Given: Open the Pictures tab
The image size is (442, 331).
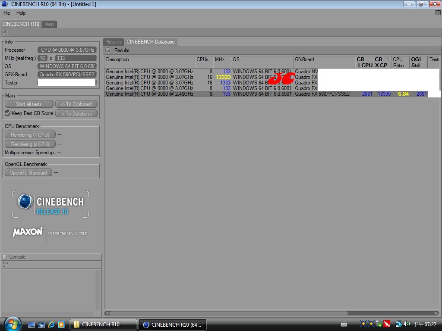Looking at the screenshot, I should pos(114,42).
